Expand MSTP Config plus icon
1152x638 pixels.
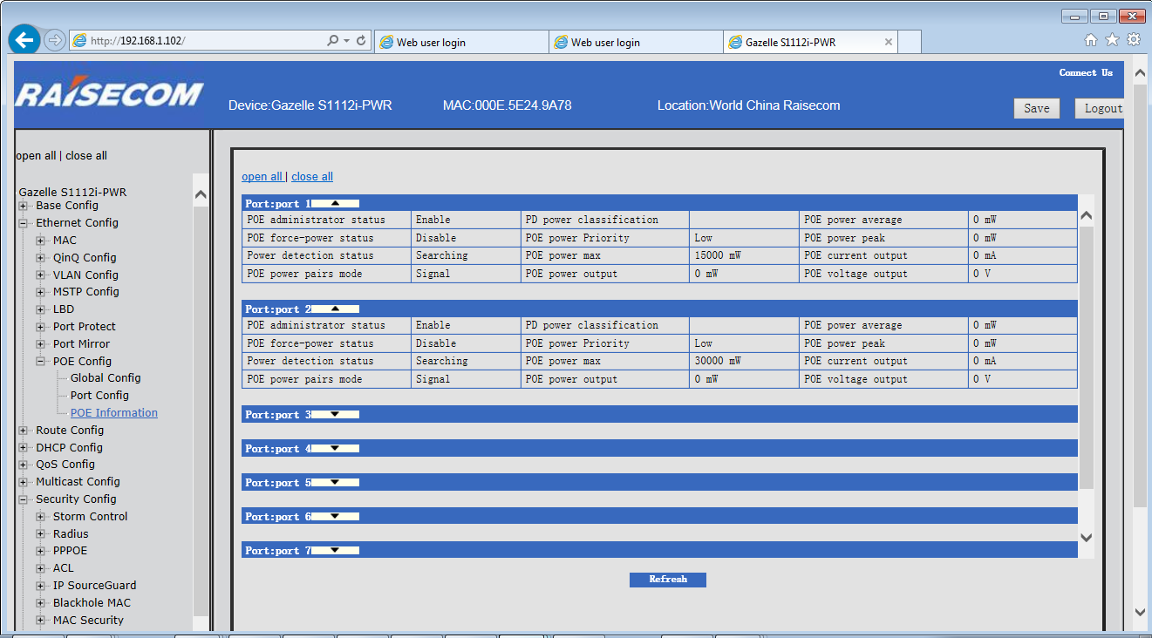[41, 292]
